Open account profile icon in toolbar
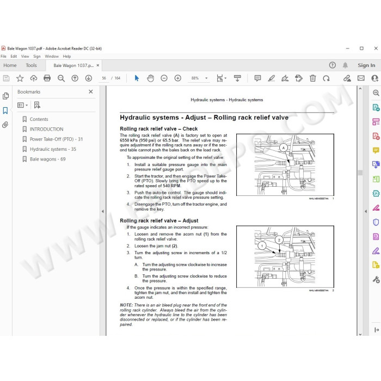Viewport: 381px width, 381px height. pyautogui.click(x=375, y=78)
